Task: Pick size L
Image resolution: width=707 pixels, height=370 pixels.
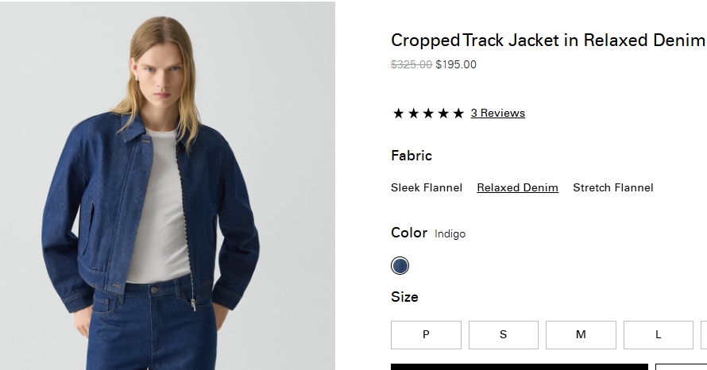Action: coord(658,335)
